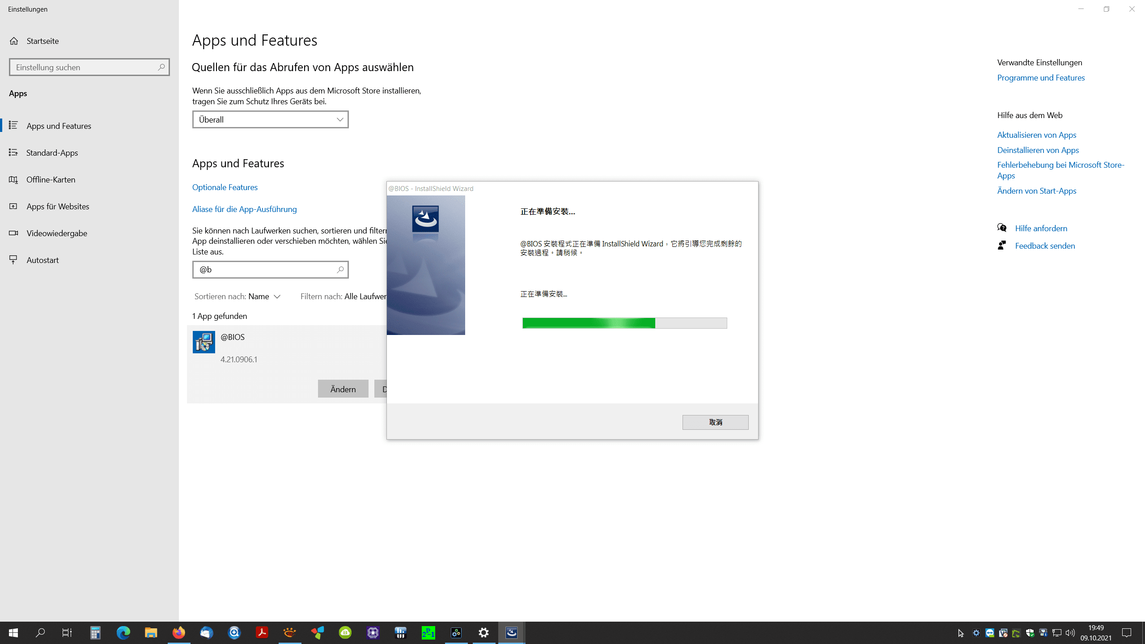Open the Windows Start menu
Image resolution: width=1145 pixels, height=644 pixels.
click(x=13, y=633)
